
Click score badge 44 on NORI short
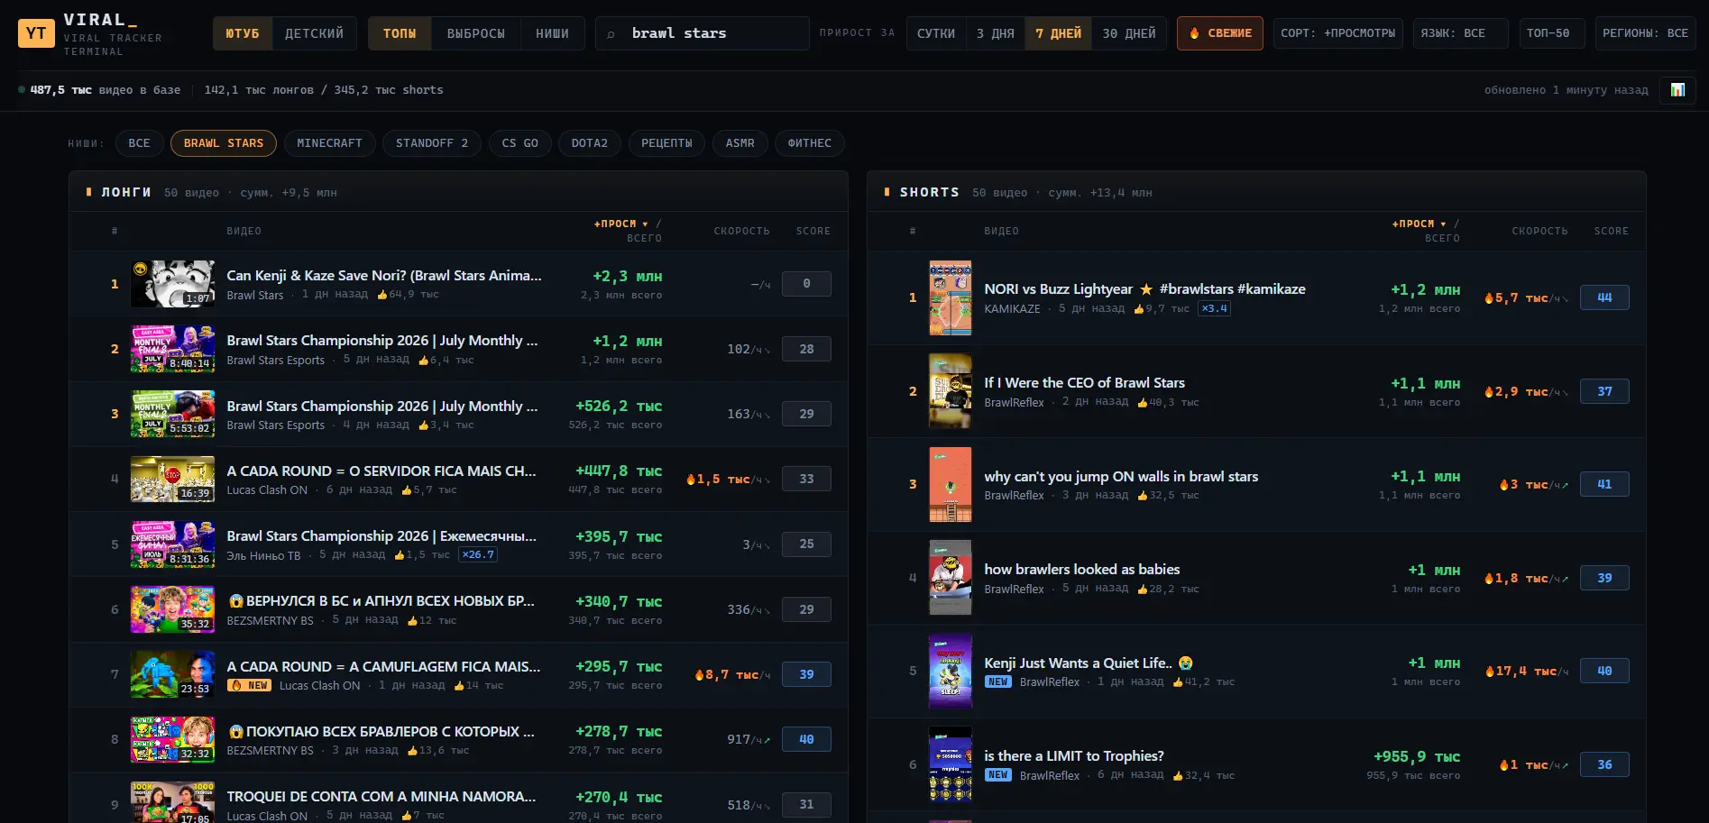pos(1604,297)
